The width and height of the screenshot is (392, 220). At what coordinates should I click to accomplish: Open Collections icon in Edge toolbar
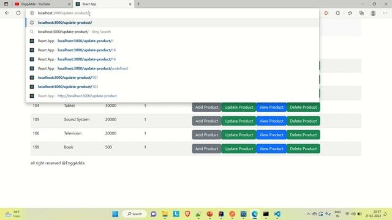(x=361, y=13)
